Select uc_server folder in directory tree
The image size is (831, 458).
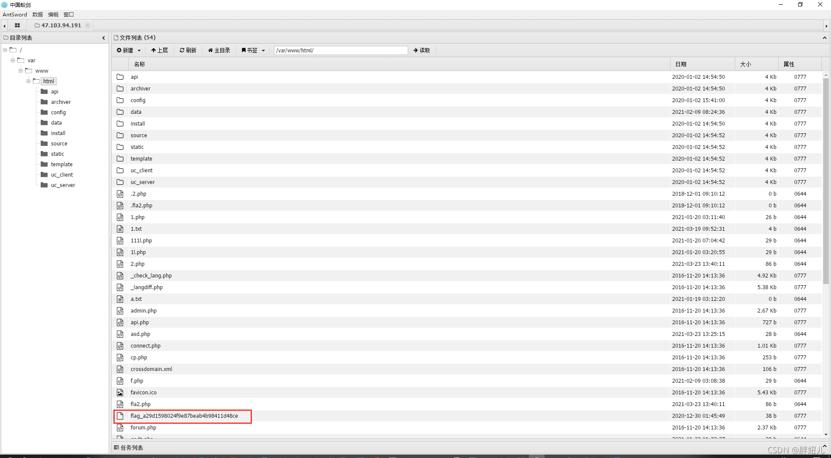point(63,185)
